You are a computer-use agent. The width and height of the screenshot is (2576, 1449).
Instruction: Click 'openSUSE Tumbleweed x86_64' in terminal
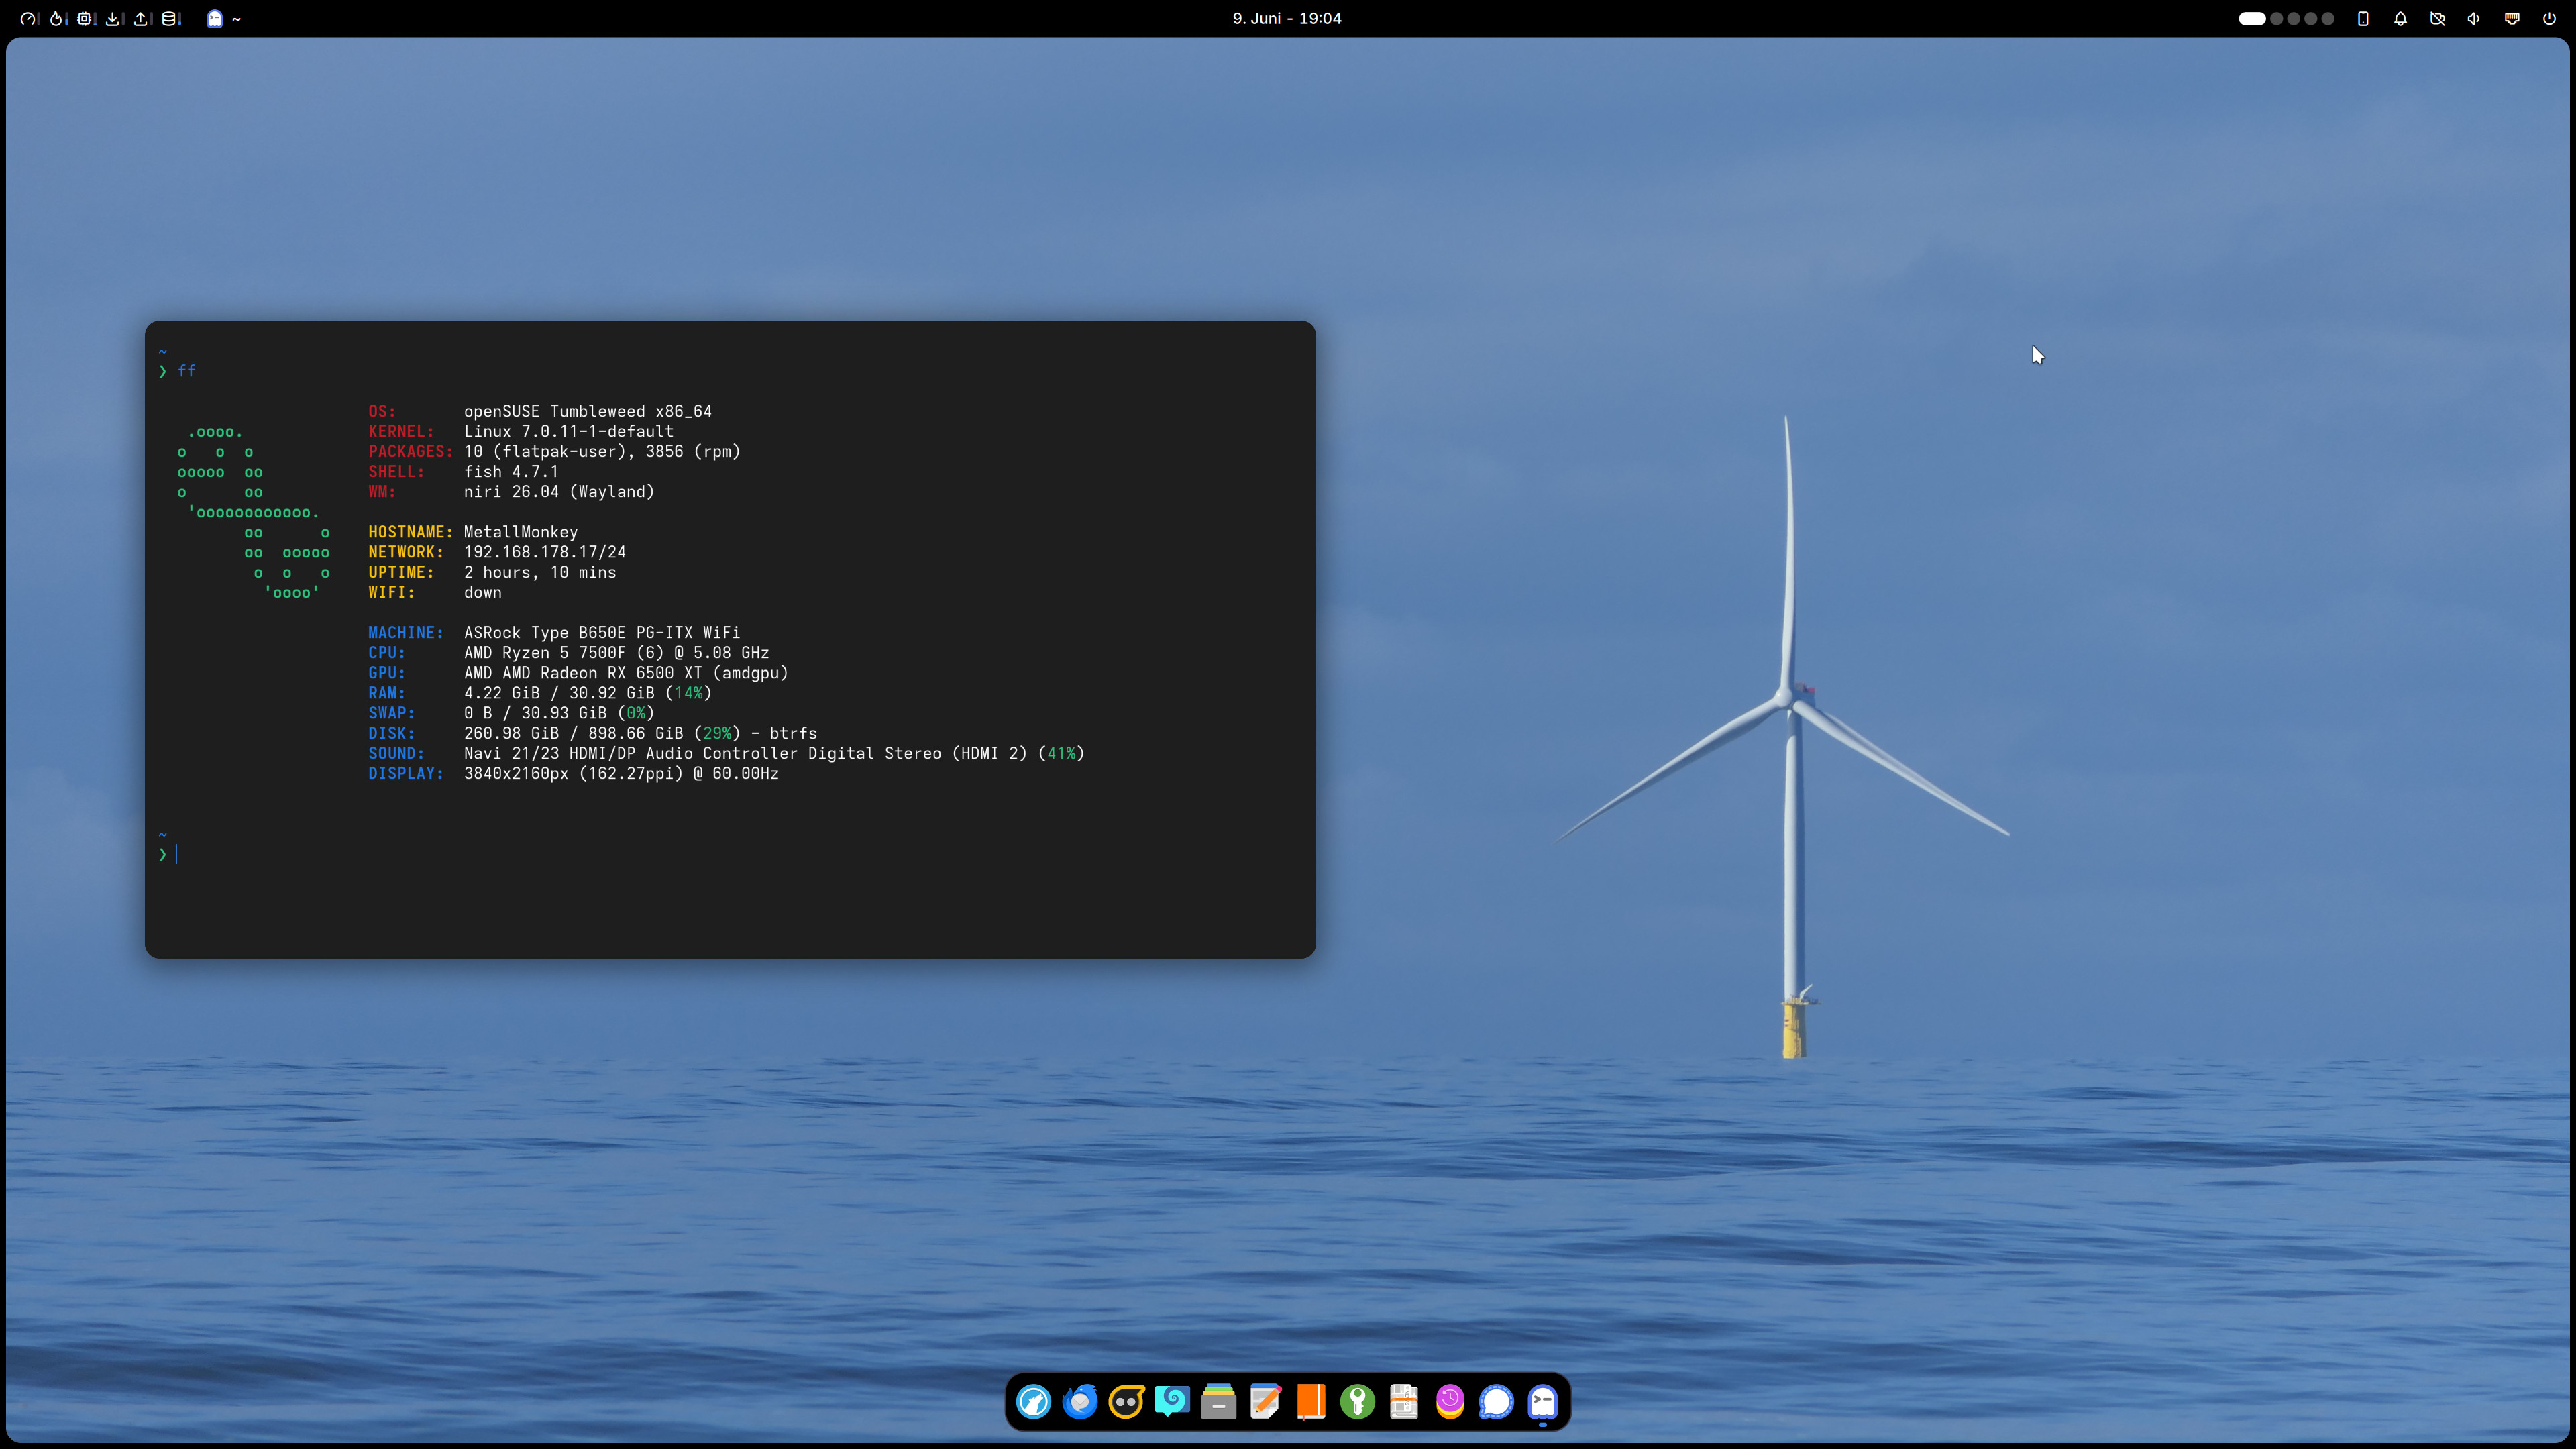point(588,411)
